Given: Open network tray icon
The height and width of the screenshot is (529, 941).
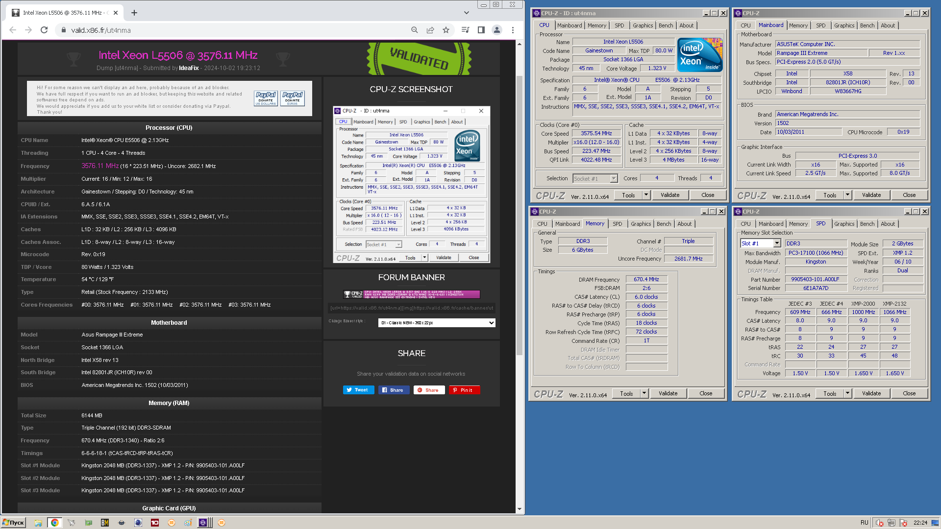Looking at the screenshot, I should tap(891, 523).
